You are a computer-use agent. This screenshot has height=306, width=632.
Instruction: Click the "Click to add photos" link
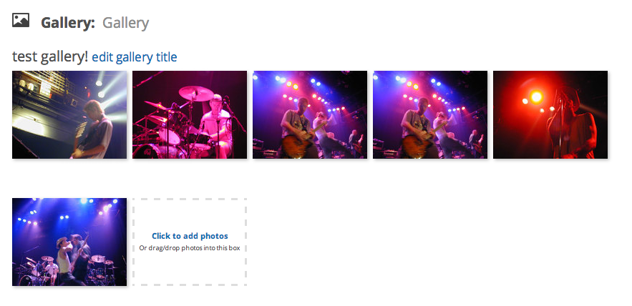point(190,236)
